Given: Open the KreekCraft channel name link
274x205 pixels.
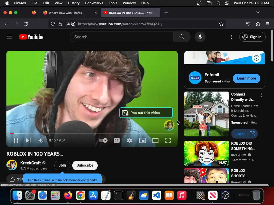Looking at the screenshot, I should click(x=31, y=163).
